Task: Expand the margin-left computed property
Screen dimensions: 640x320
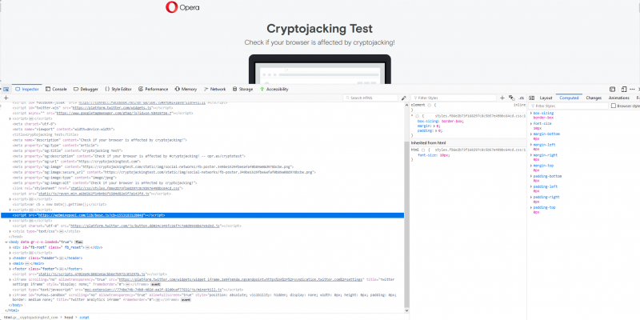Action: 531,145
